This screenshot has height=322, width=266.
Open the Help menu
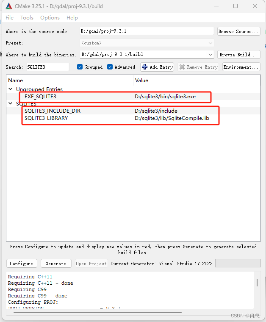[72, 18]
